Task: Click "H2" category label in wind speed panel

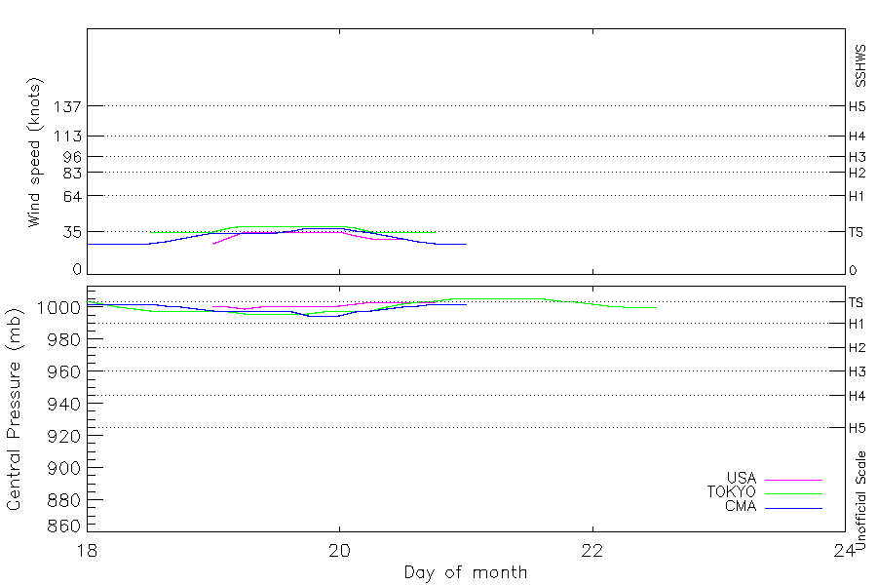Action: pyautogui.click(x=857, y=173)
